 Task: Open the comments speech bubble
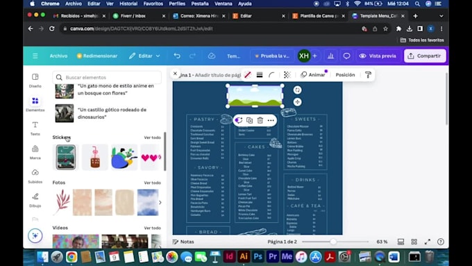pyautogui.click(x=346, y=56)
